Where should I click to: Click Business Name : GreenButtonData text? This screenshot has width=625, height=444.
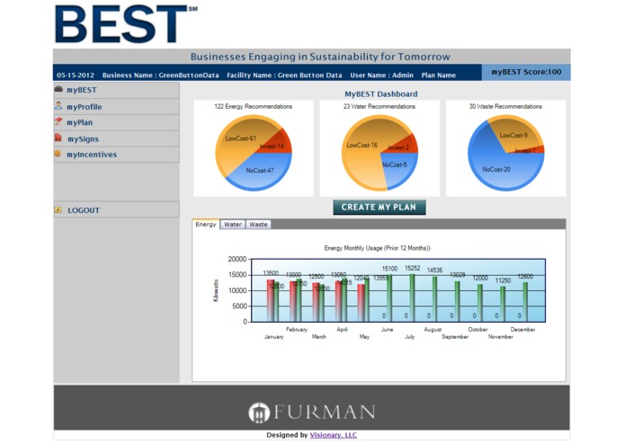click(161, 75)
